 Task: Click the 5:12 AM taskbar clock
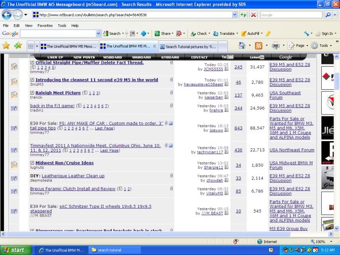point(328,250)
